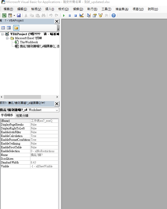The height and width of the screenshot is (209, 167).
Task: Stop execution with Reset square icon
Action: (x=75, y=15)
